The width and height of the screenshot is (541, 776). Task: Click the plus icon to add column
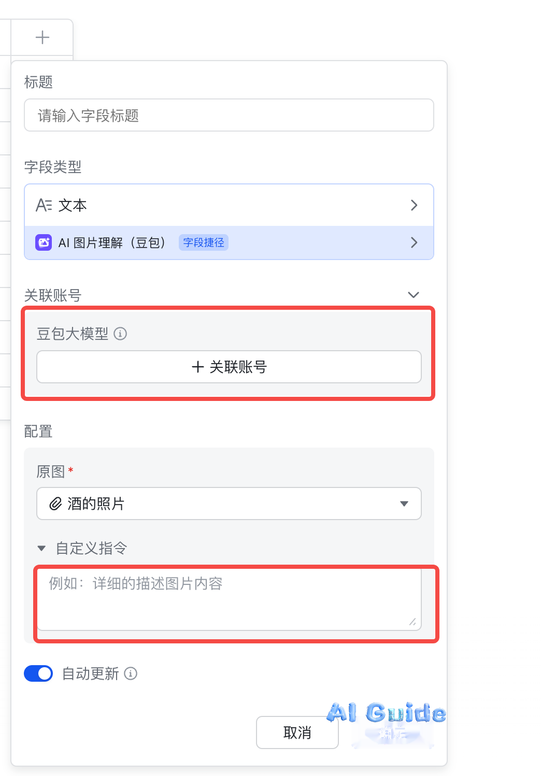[42, 37]
